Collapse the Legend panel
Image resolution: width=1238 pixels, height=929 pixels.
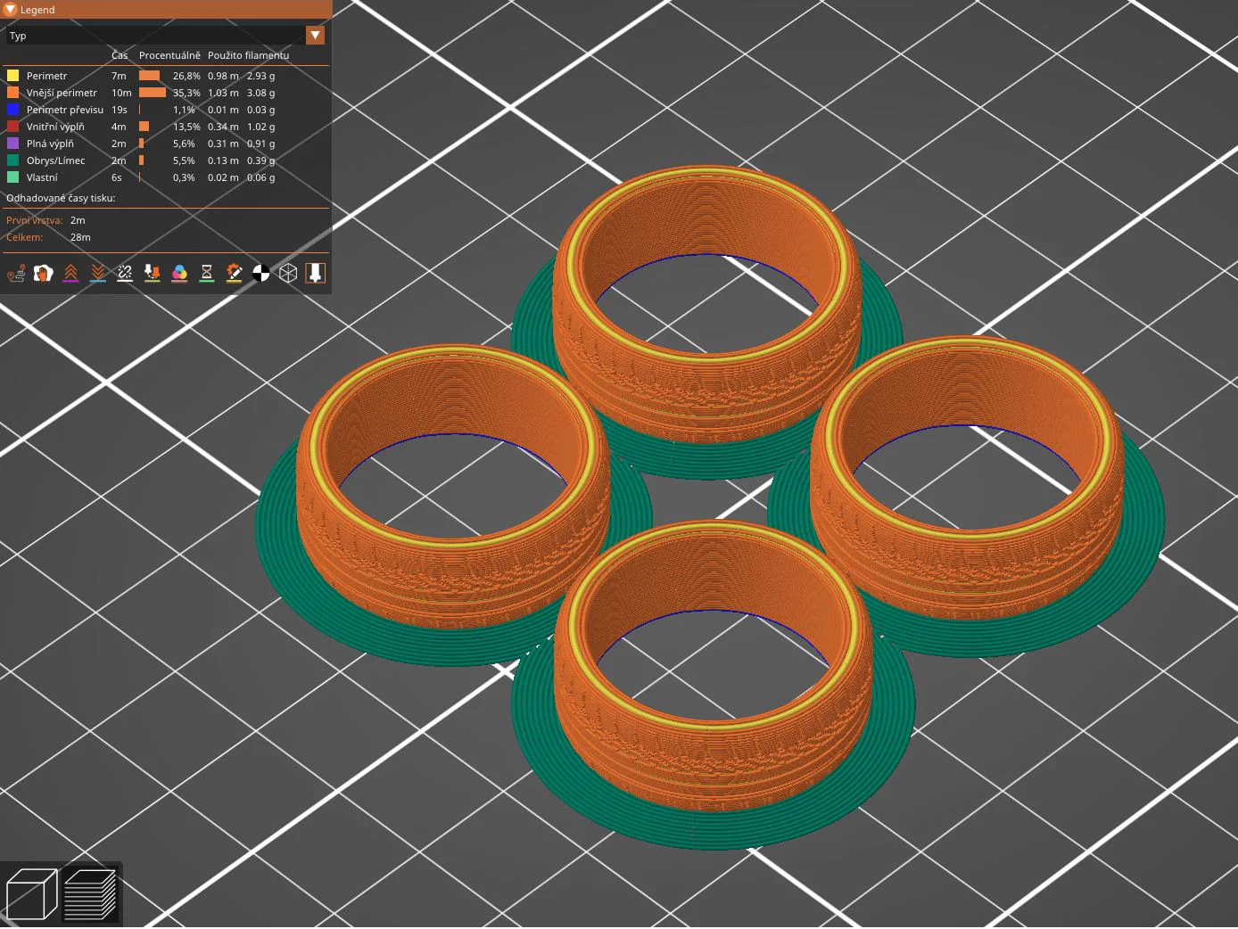(11, 10)
